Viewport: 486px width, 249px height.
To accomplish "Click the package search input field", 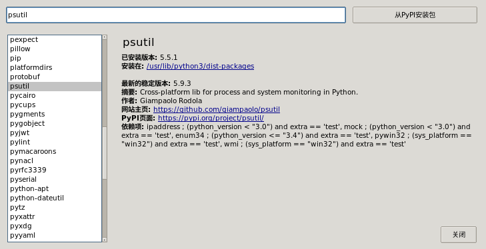I will tap(176, 15).
